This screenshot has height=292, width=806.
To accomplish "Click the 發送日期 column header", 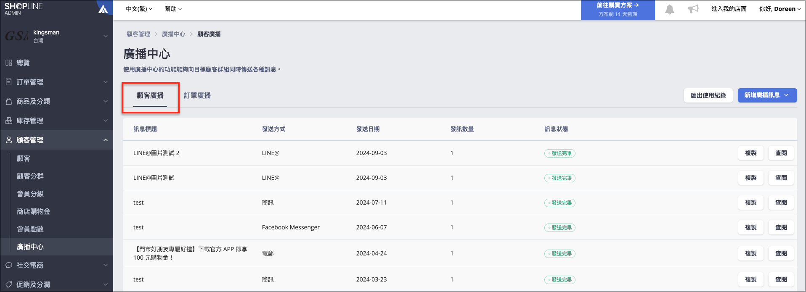I will click(x=368, y=129).
